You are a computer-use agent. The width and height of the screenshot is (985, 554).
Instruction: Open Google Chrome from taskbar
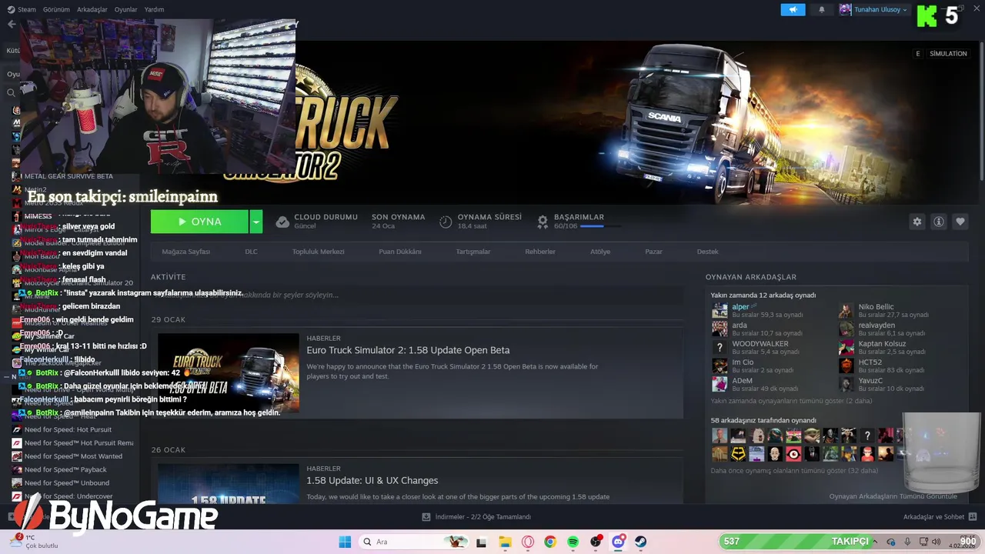[x=550, y=542]
